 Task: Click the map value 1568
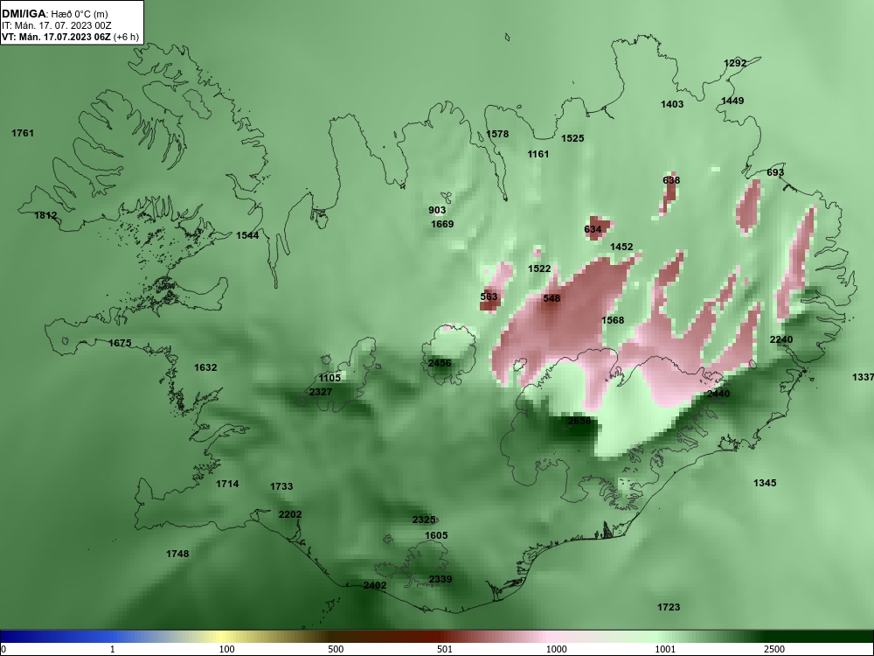click(614, 320)
